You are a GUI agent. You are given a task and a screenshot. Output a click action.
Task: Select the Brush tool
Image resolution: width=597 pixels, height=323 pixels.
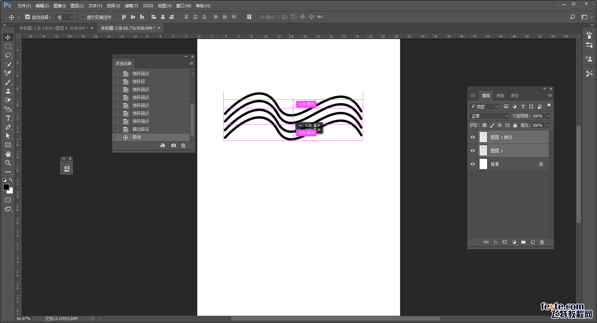point(8,82)
